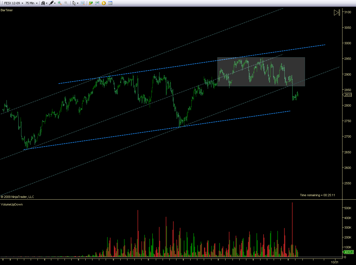Screen dimensions: 356x265
Task: Click the BarTimer indicator label
Action: (x=7, y=10)
